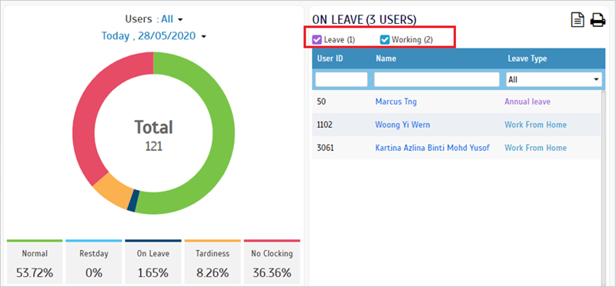Viewport: 616px width, 287px height.
Task: Focus the Name filter input field
Action: (437, 79)
